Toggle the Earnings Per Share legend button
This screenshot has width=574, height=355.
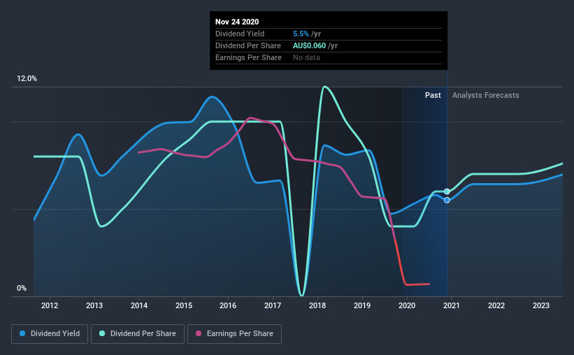tap(235, 334)
